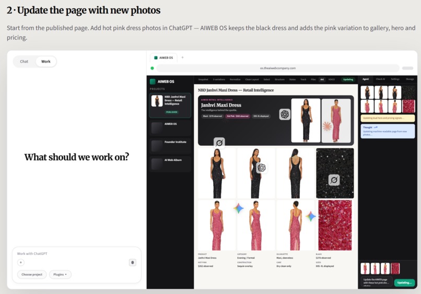Open a new browser tab with plus
421x294 pixels.
pos(183,57)
